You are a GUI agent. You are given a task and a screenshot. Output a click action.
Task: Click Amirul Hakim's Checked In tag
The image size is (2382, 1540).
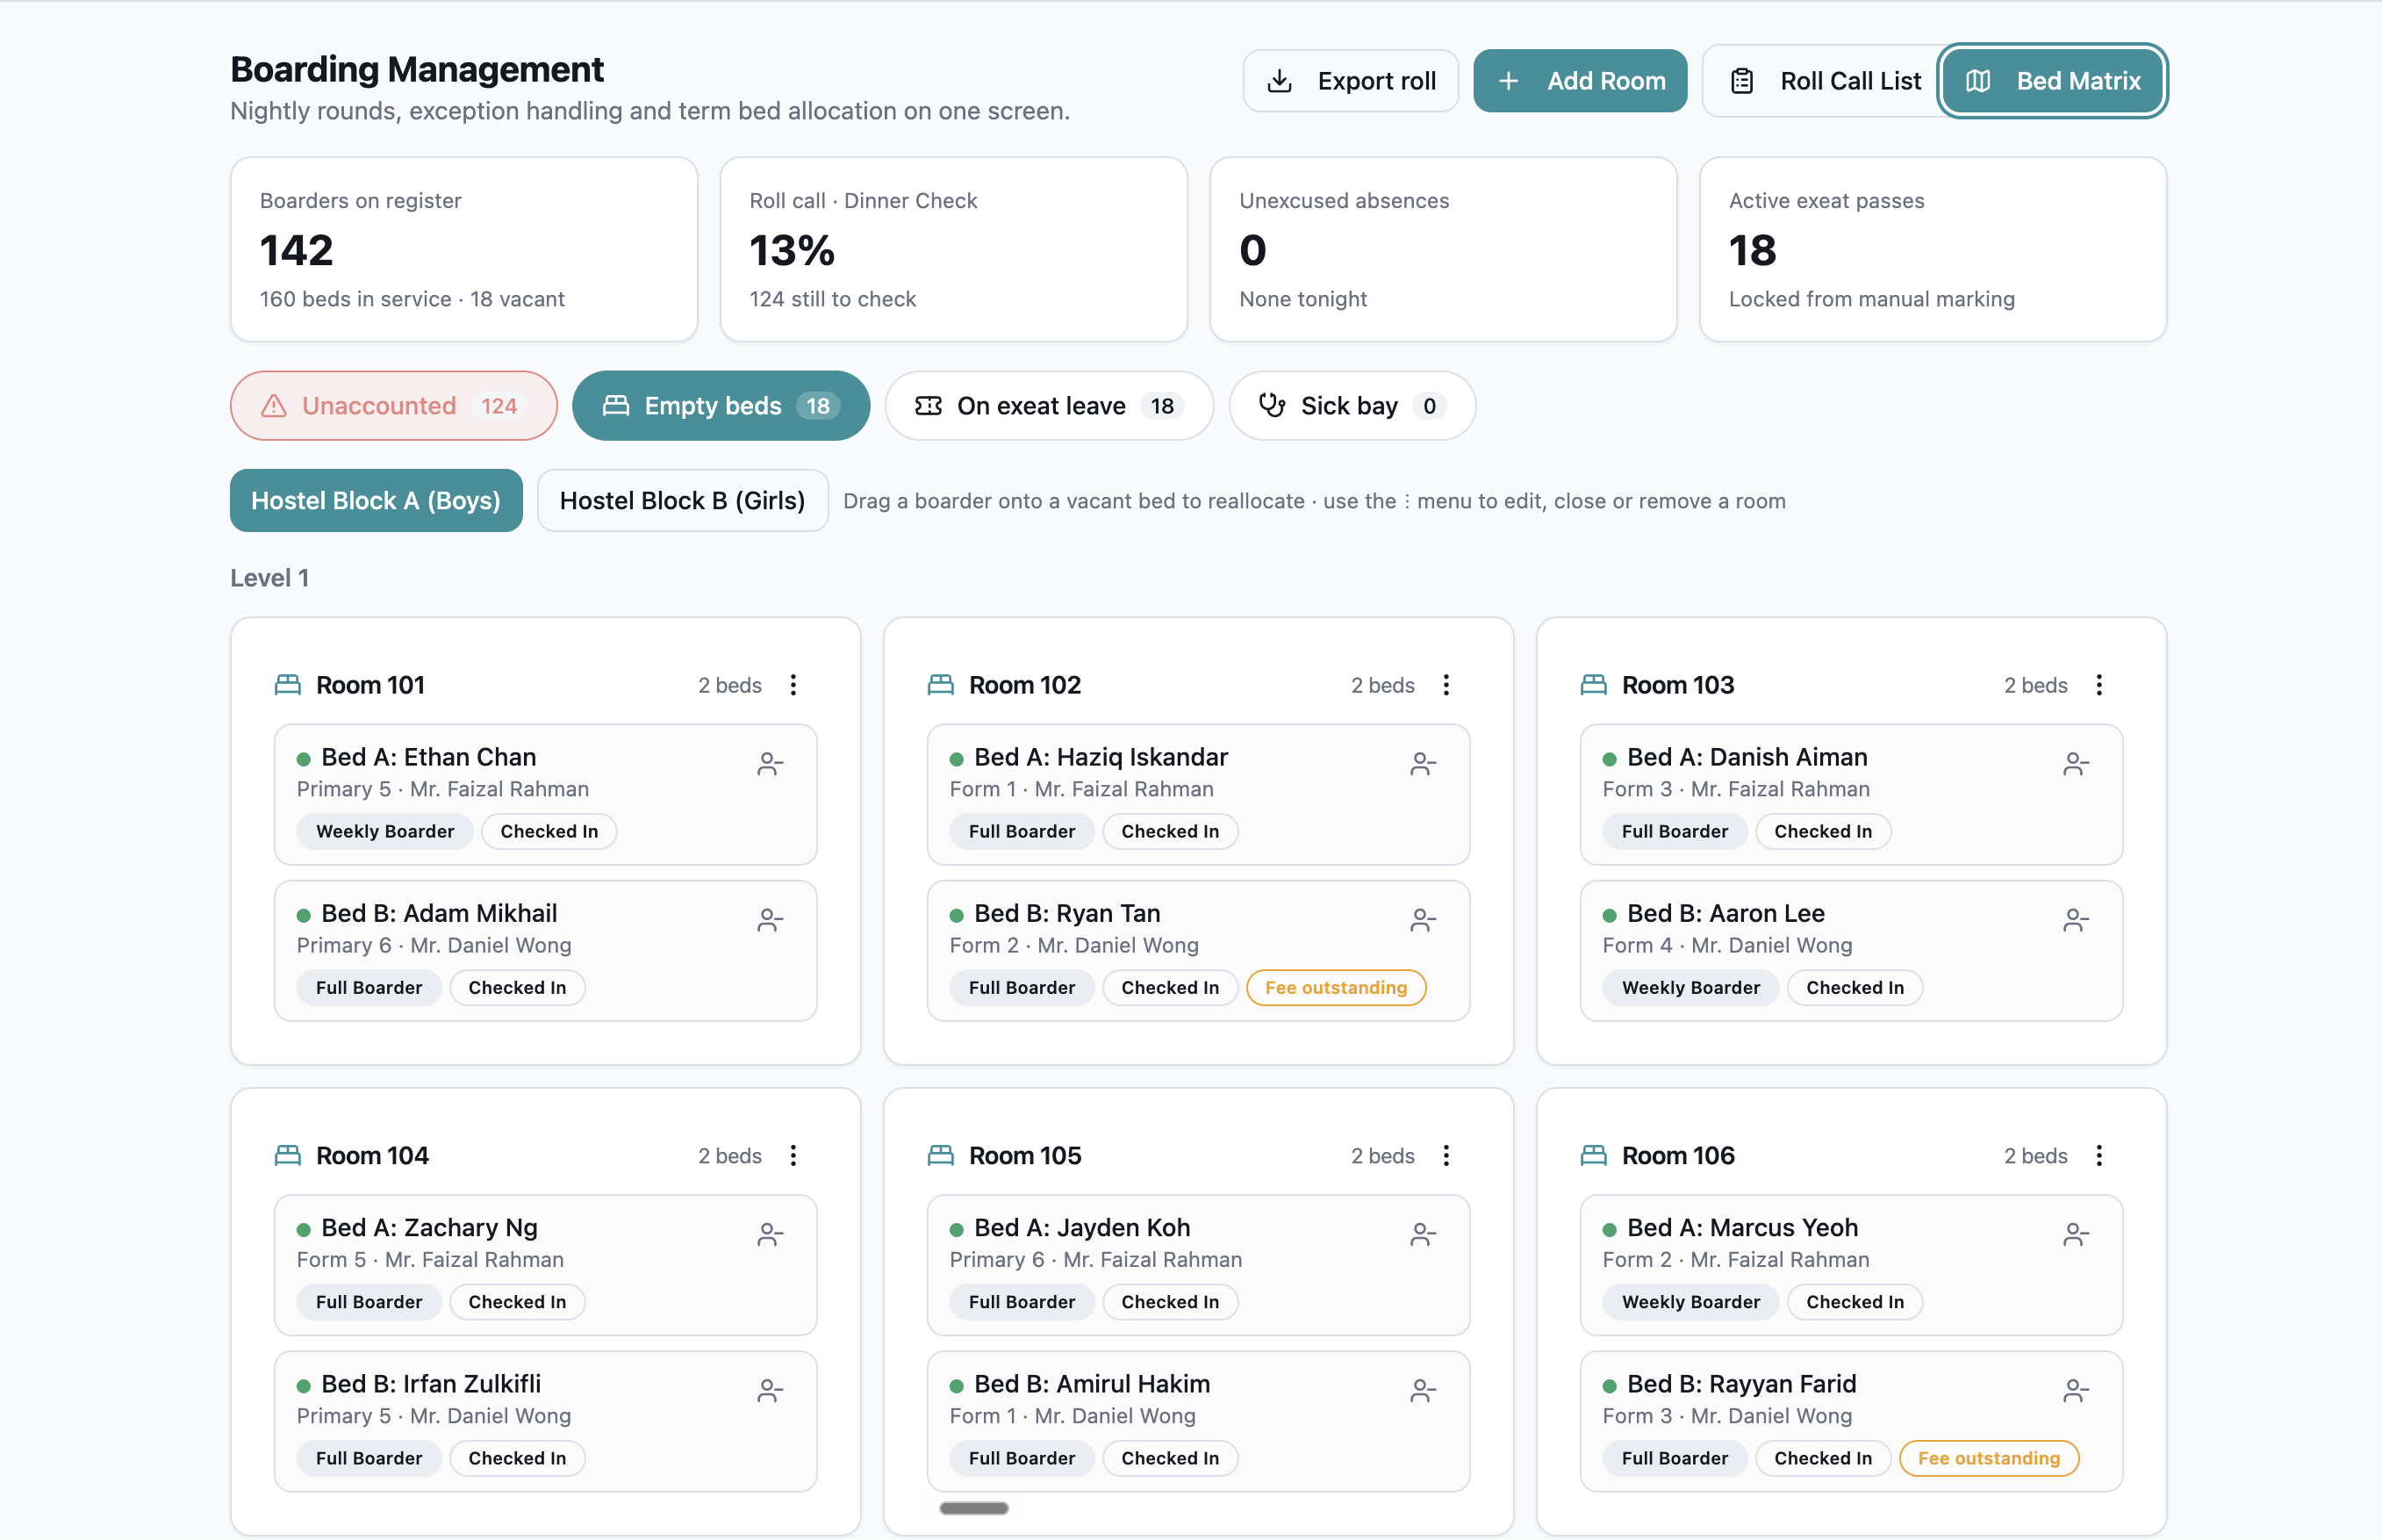pyautogui.click(x=1171, y=1459)
